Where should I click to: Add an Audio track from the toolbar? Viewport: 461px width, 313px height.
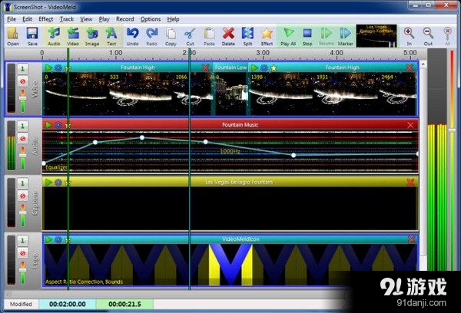coord(54,36)
